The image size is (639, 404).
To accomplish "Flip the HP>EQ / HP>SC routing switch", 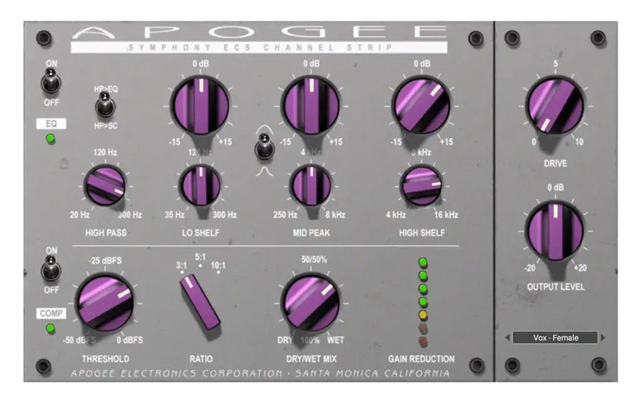I will [105, 105].
